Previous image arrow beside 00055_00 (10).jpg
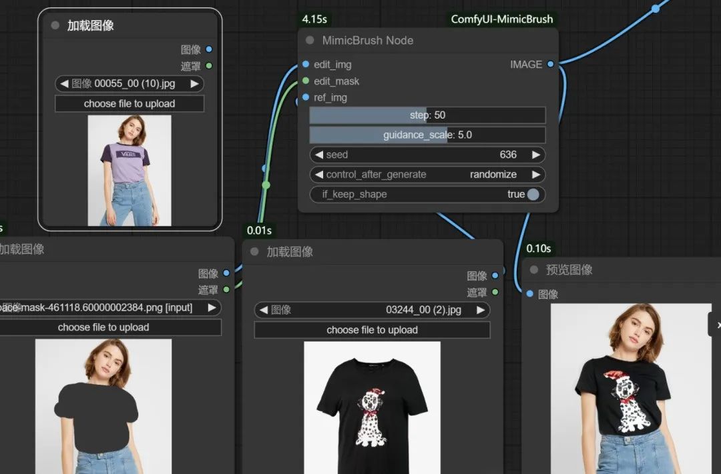721x474 pixels. (x=64, y=83)
